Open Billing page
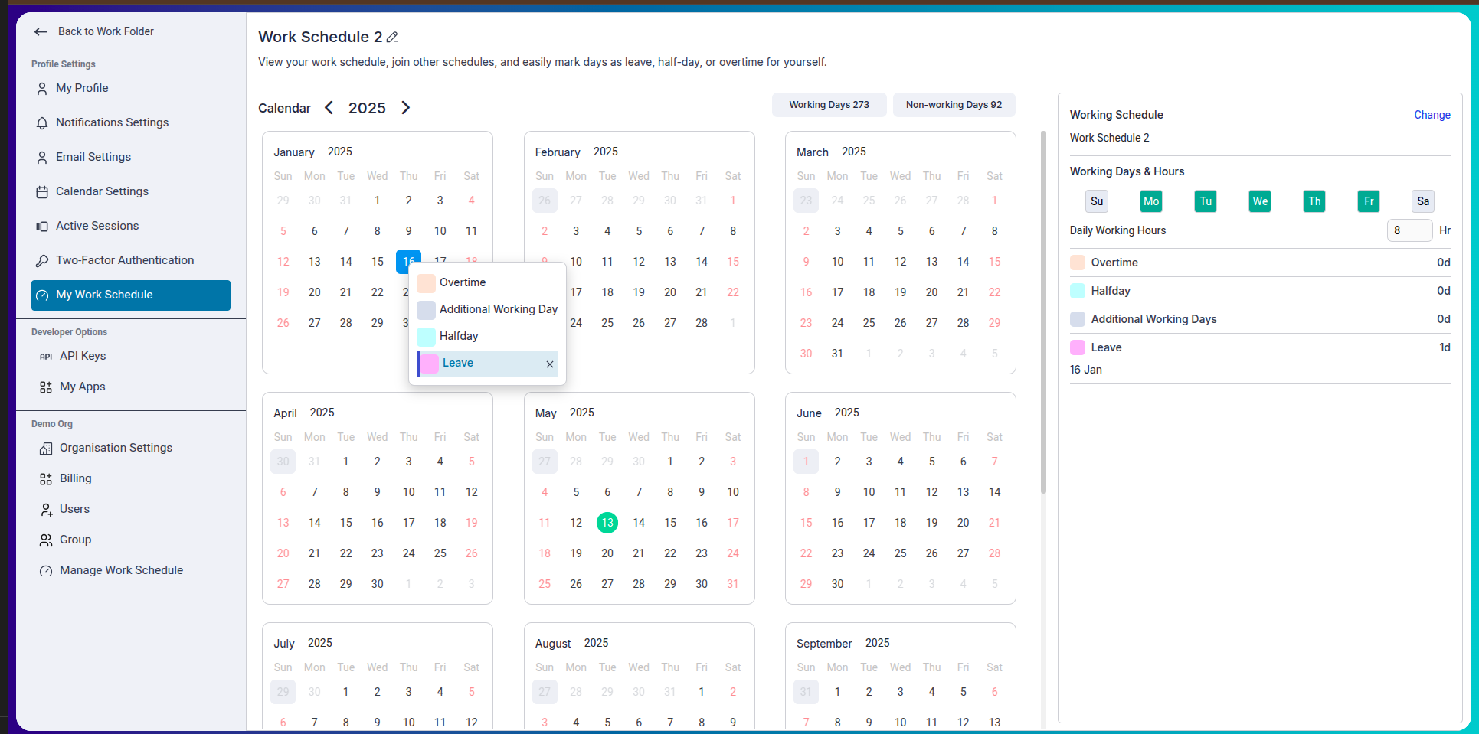This screenshot has height=734, width=1479. click(76, 478)
